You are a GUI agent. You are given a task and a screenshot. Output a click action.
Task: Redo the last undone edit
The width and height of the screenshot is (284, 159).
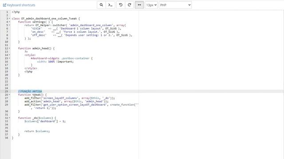pos(130,5)
